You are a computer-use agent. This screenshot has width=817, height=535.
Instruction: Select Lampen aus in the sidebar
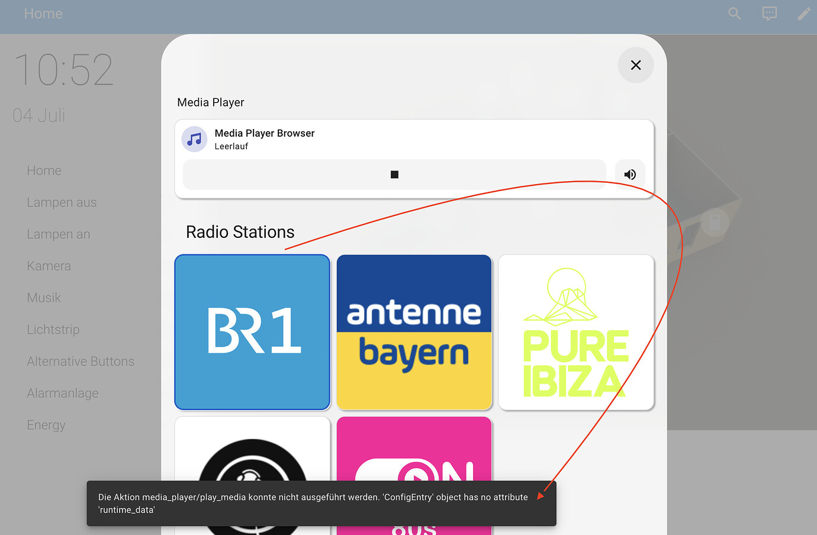62,202
